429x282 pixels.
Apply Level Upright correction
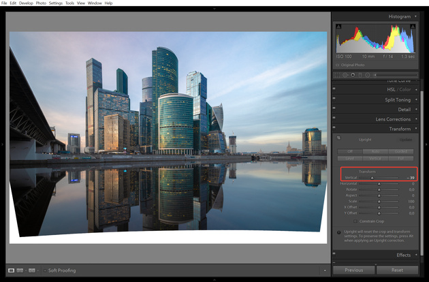350,159
